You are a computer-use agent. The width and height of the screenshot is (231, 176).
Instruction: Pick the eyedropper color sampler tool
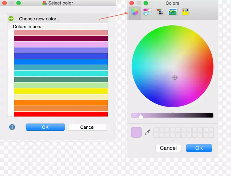click(x=148, y=132)
